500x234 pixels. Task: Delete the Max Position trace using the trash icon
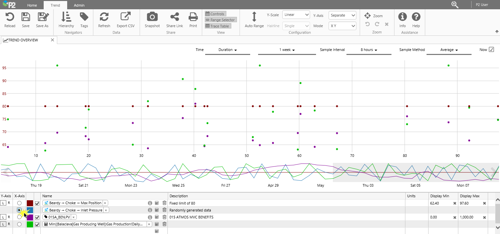pos(164,203)
